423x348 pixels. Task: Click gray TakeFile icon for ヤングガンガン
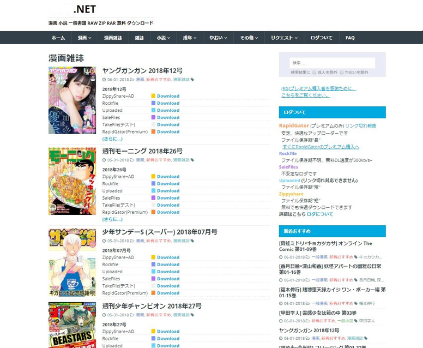[153, 124]
